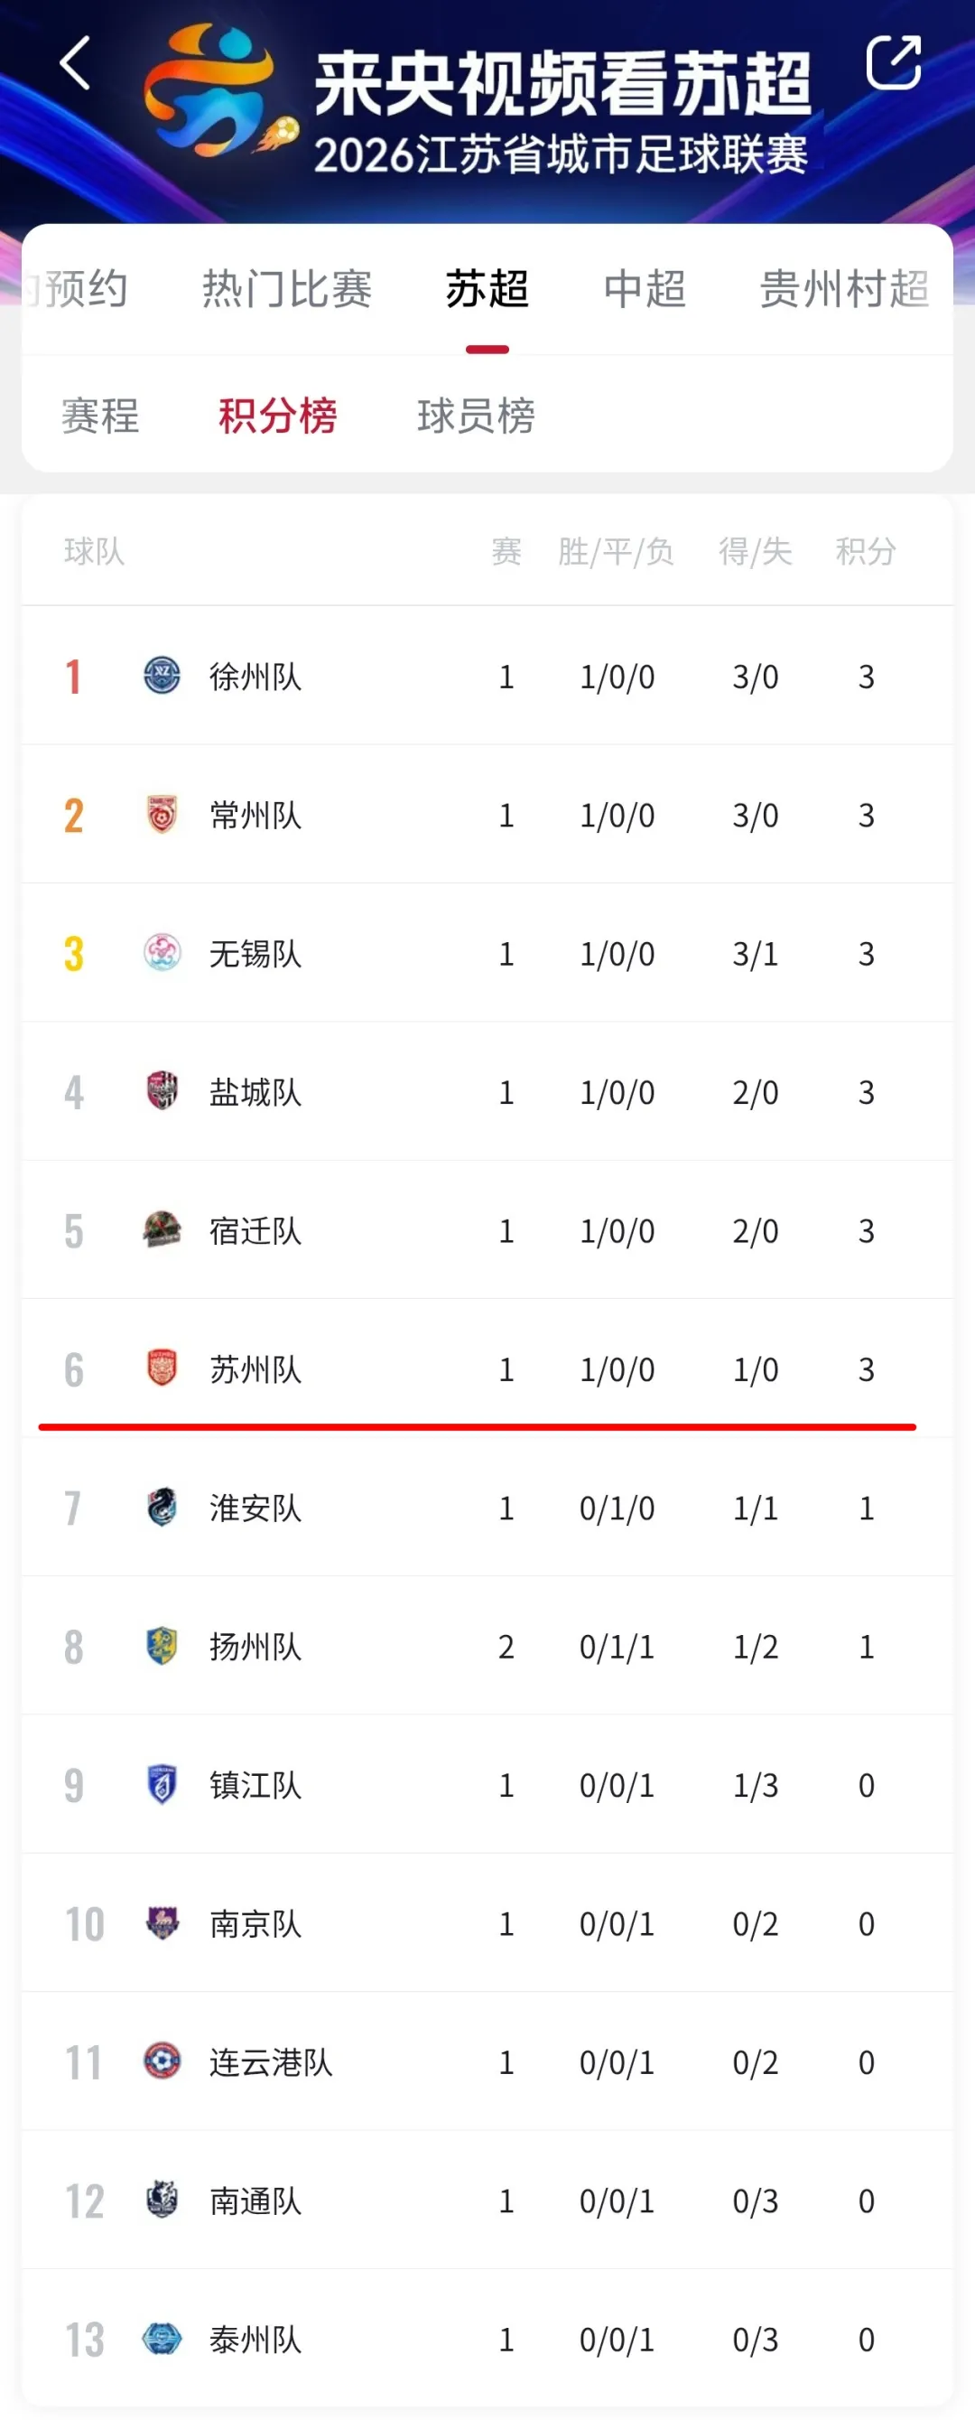Image resolution: width=975 pixels, height=2420 pixels.
Task: Switch to the 热门比赛 tab
Action: 287,288
